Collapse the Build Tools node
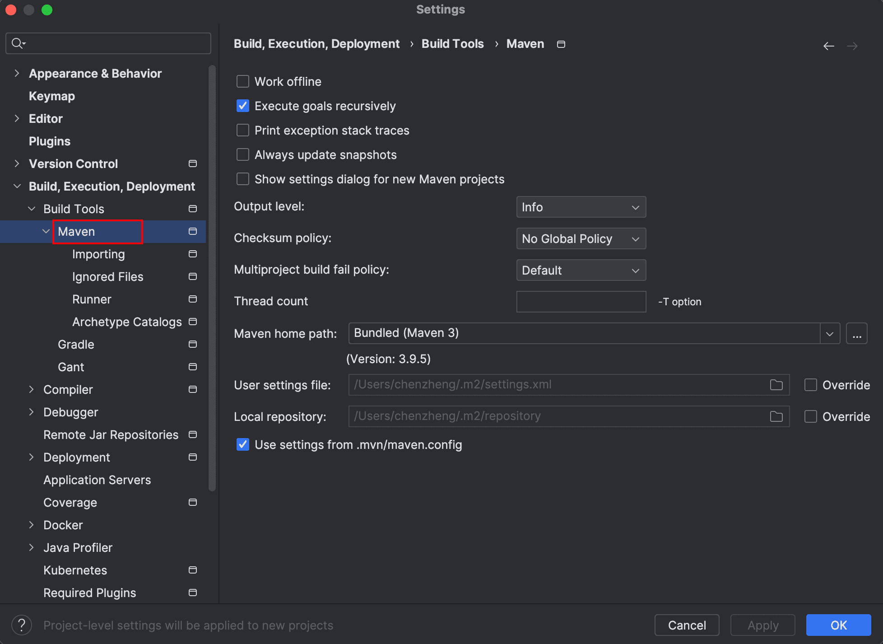This screenshot has height=644, width=883. pyautogui.click(x=32, y=209)
